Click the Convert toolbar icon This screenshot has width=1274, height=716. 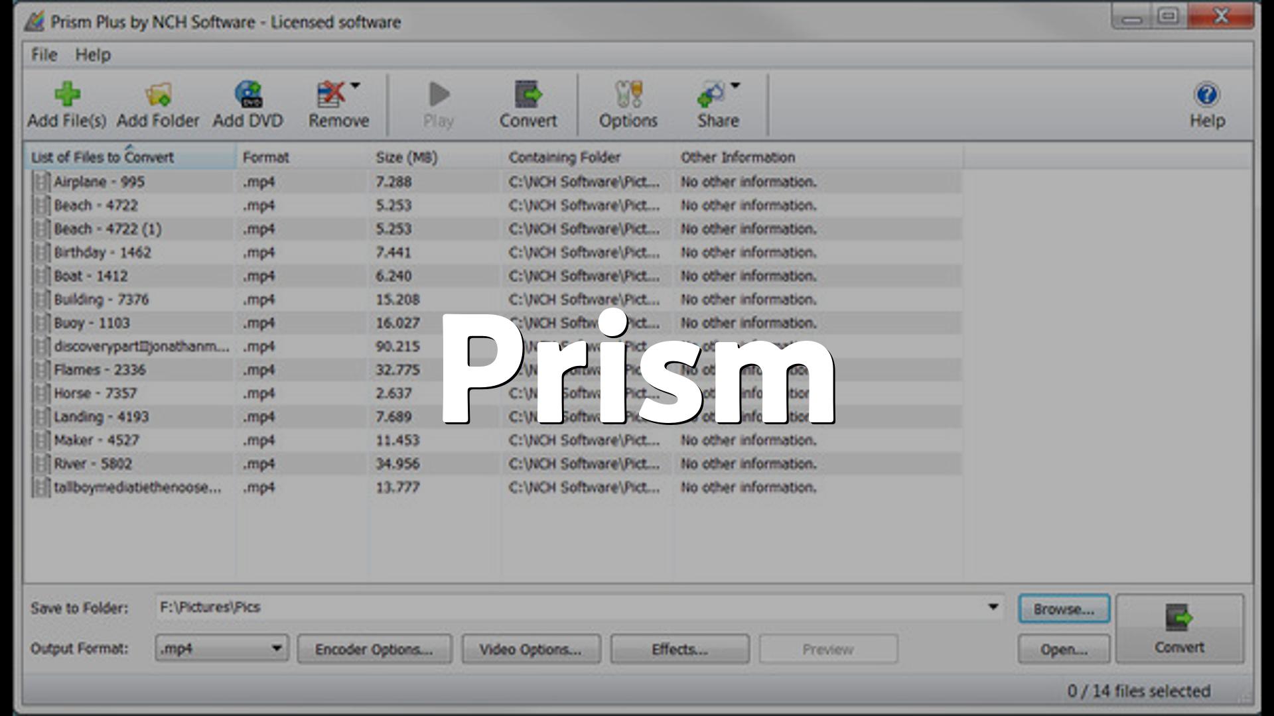click(528, 94)
